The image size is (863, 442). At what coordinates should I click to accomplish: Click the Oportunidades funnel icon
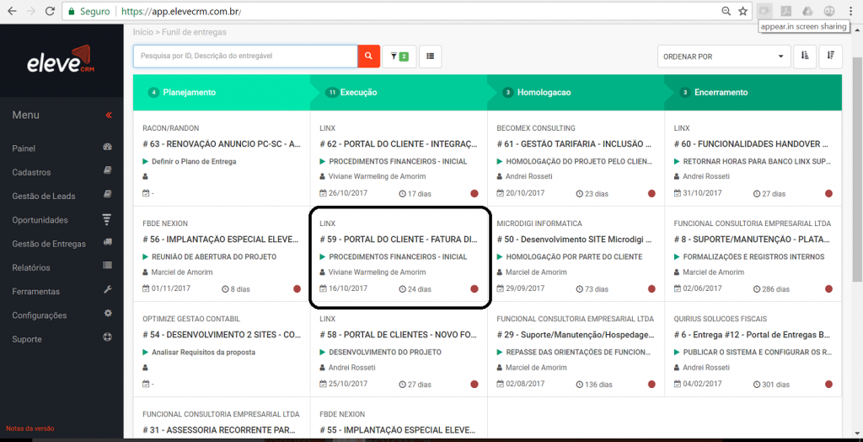108,219
